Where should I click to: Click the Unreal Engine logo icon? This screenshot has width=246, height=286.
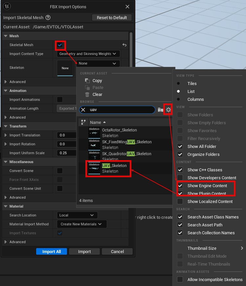(x=7, y=6)
